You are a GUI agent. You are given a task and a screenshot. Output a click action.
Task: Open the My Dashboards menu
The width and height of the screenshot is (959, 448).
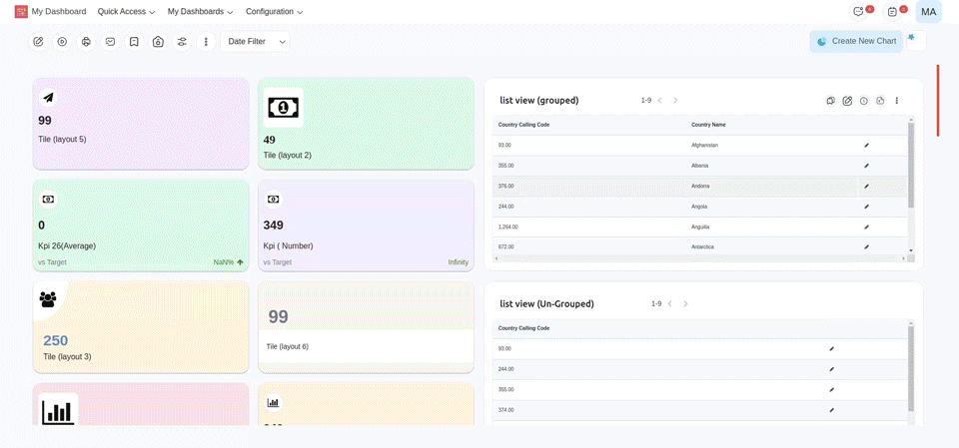click(x=200, y=12)
